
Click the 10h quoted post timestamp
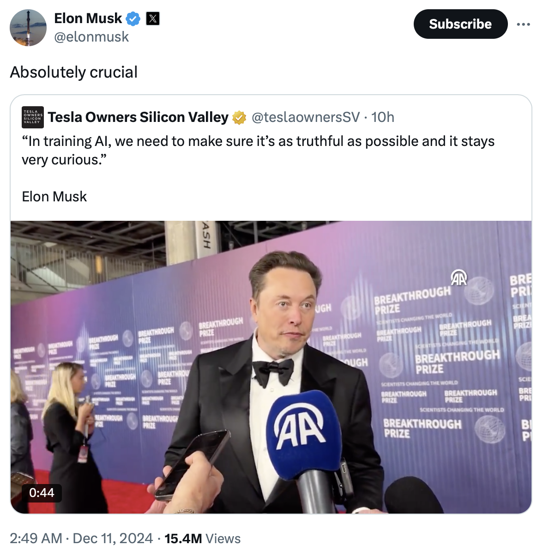[x=383, y=117]
